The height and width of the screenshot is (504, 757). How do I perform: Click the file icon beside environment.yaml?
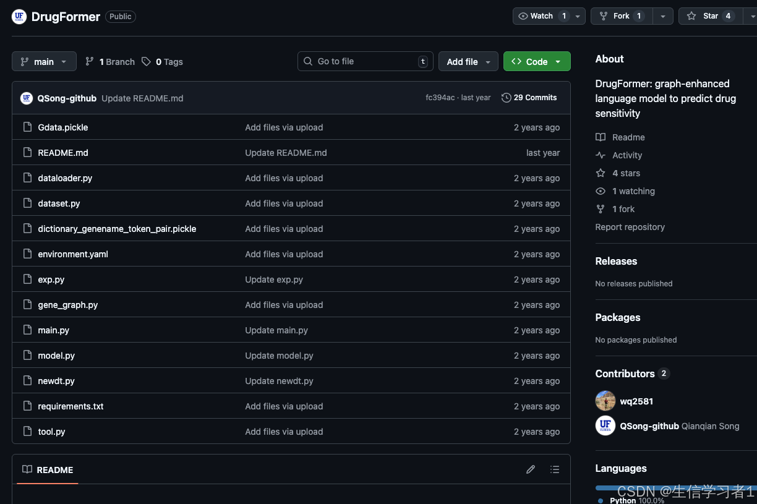click(x=27, y=254)
